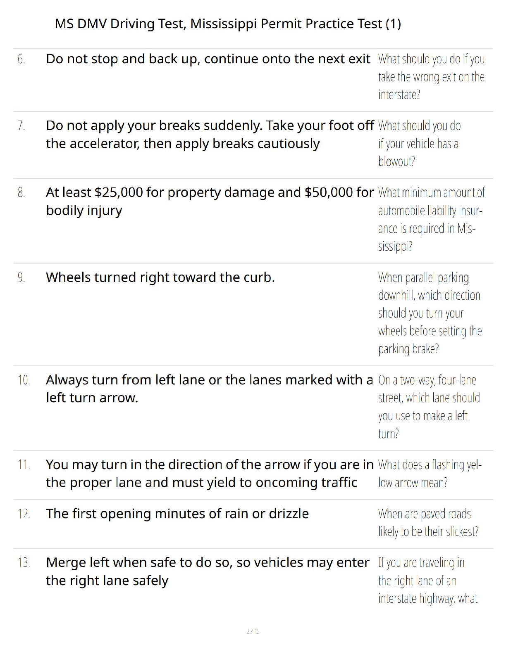Click the question about wrong interstate exit
The image size is (506, 654).
point(431,77)
